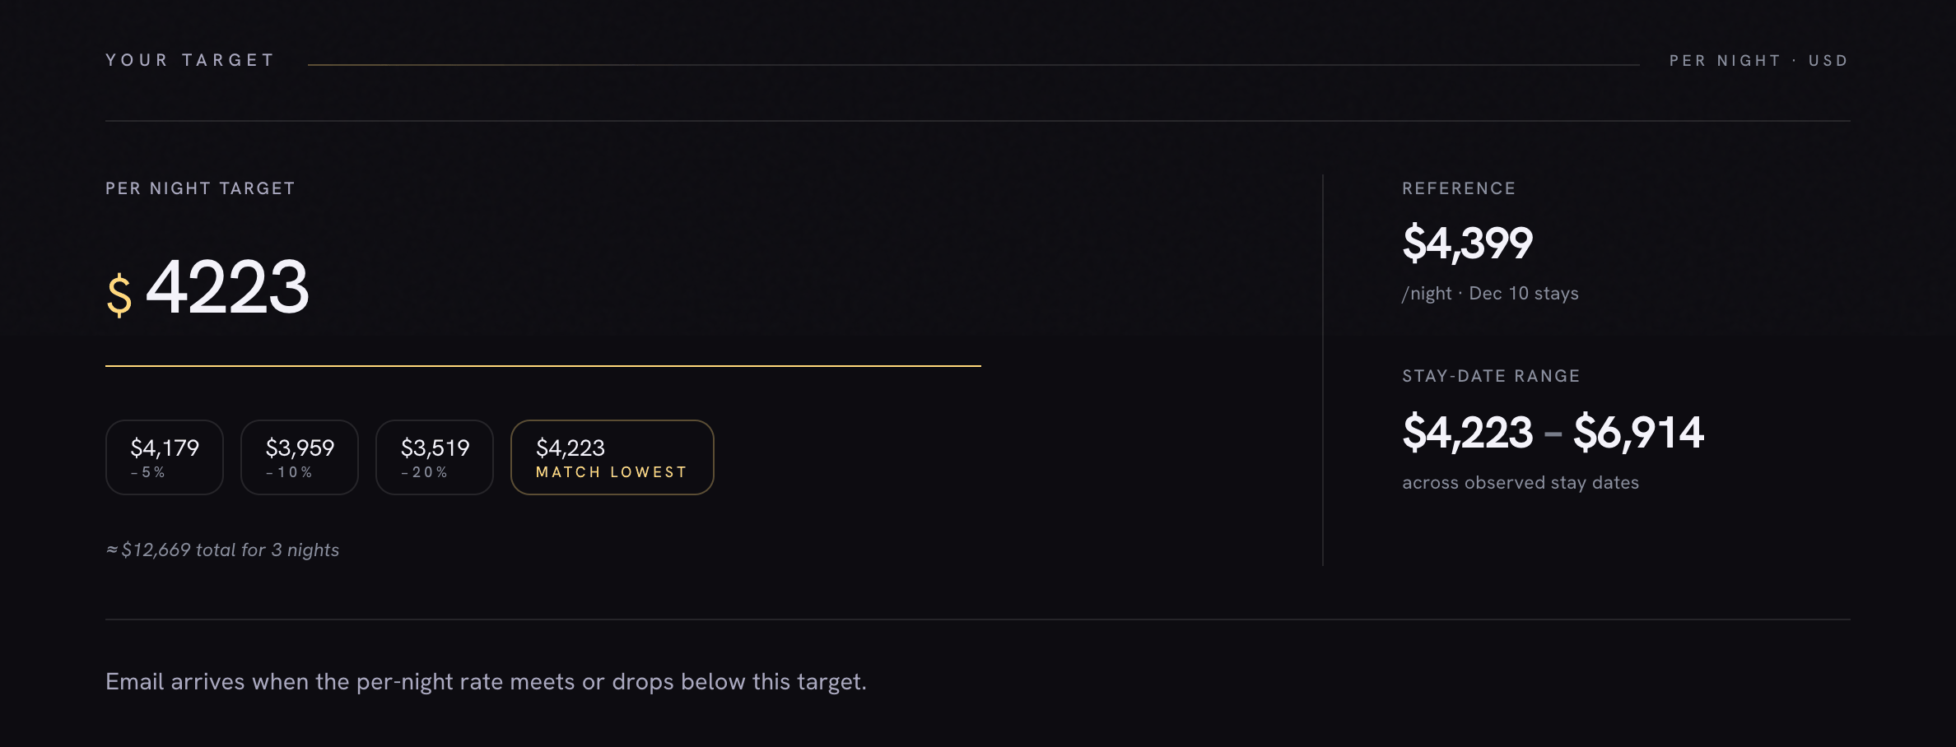The height and width of the screenshot is (747, 1956).
Task: Click the across observed stay dates caption
Action: point(1521,483)
